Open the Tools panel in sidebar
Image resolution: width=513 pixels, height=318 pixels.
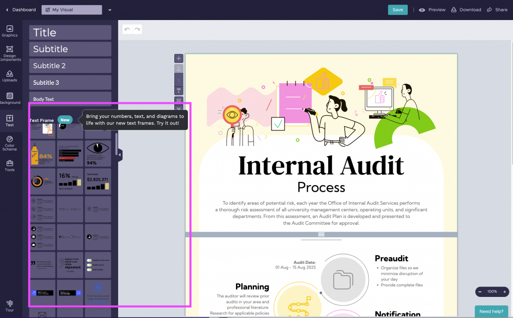(x=10, y=166)
